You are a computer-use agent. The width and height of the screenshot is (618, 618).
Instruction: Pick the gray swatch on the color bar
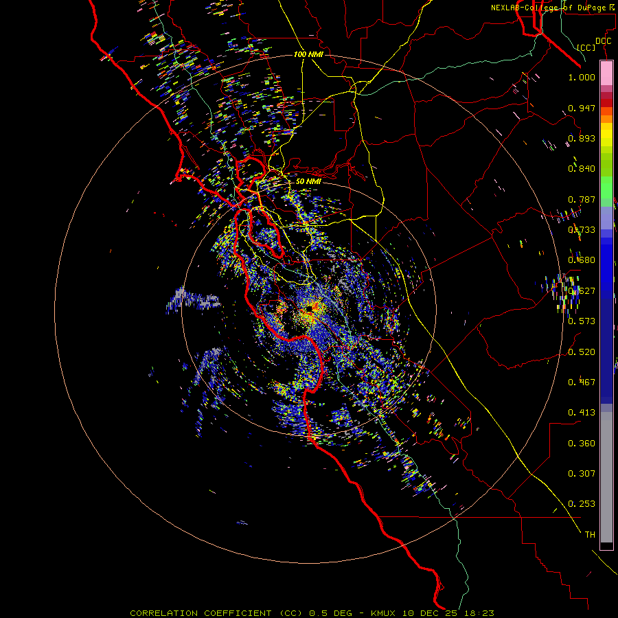(x=606, y=477)
